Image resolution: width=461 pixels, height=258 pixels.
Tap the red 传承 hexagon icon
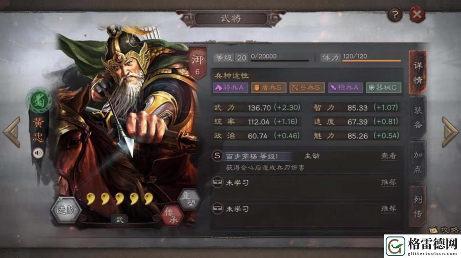point(172,216)
